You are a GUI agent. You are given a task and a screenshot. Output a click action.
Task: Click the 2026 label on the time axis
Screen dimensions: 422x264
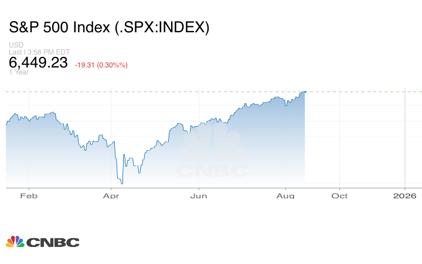[x=405, y=196]
